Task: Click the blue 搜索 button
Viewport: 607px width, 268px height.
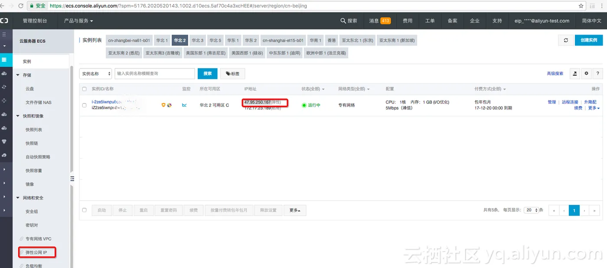Action: click(207, 74)
